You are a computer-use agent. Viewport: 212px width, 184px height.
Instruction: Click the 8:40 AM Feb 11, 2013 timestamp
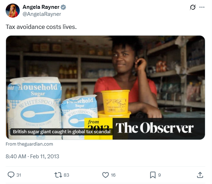point(32,157)
